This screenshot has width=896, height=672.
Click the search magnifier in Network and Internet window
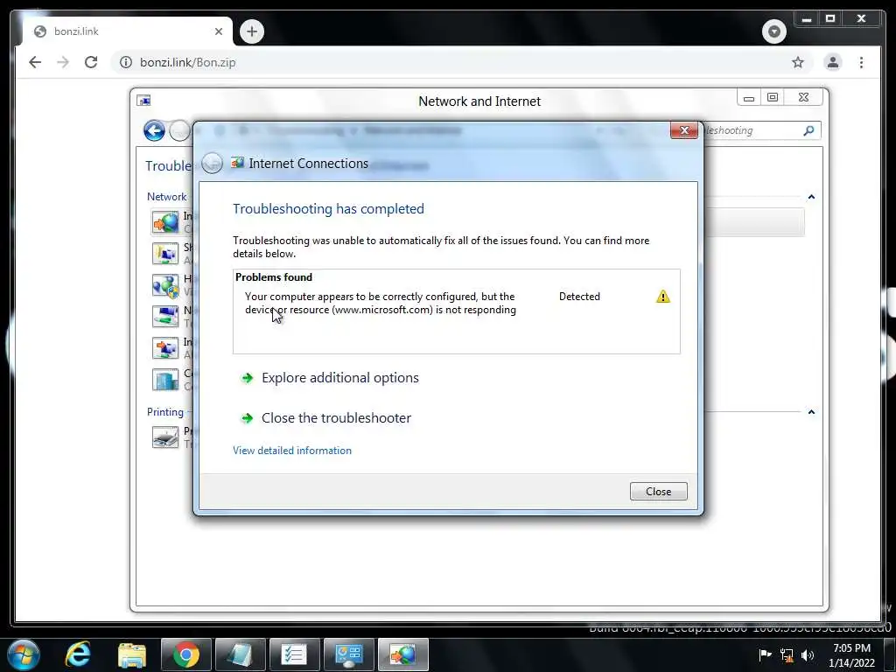click(x=808, y=131)
